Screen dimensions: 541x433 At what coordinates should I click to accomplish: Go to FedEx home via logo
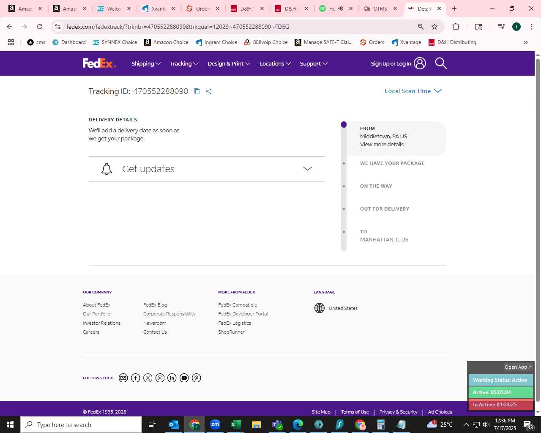tap(99, 63)
